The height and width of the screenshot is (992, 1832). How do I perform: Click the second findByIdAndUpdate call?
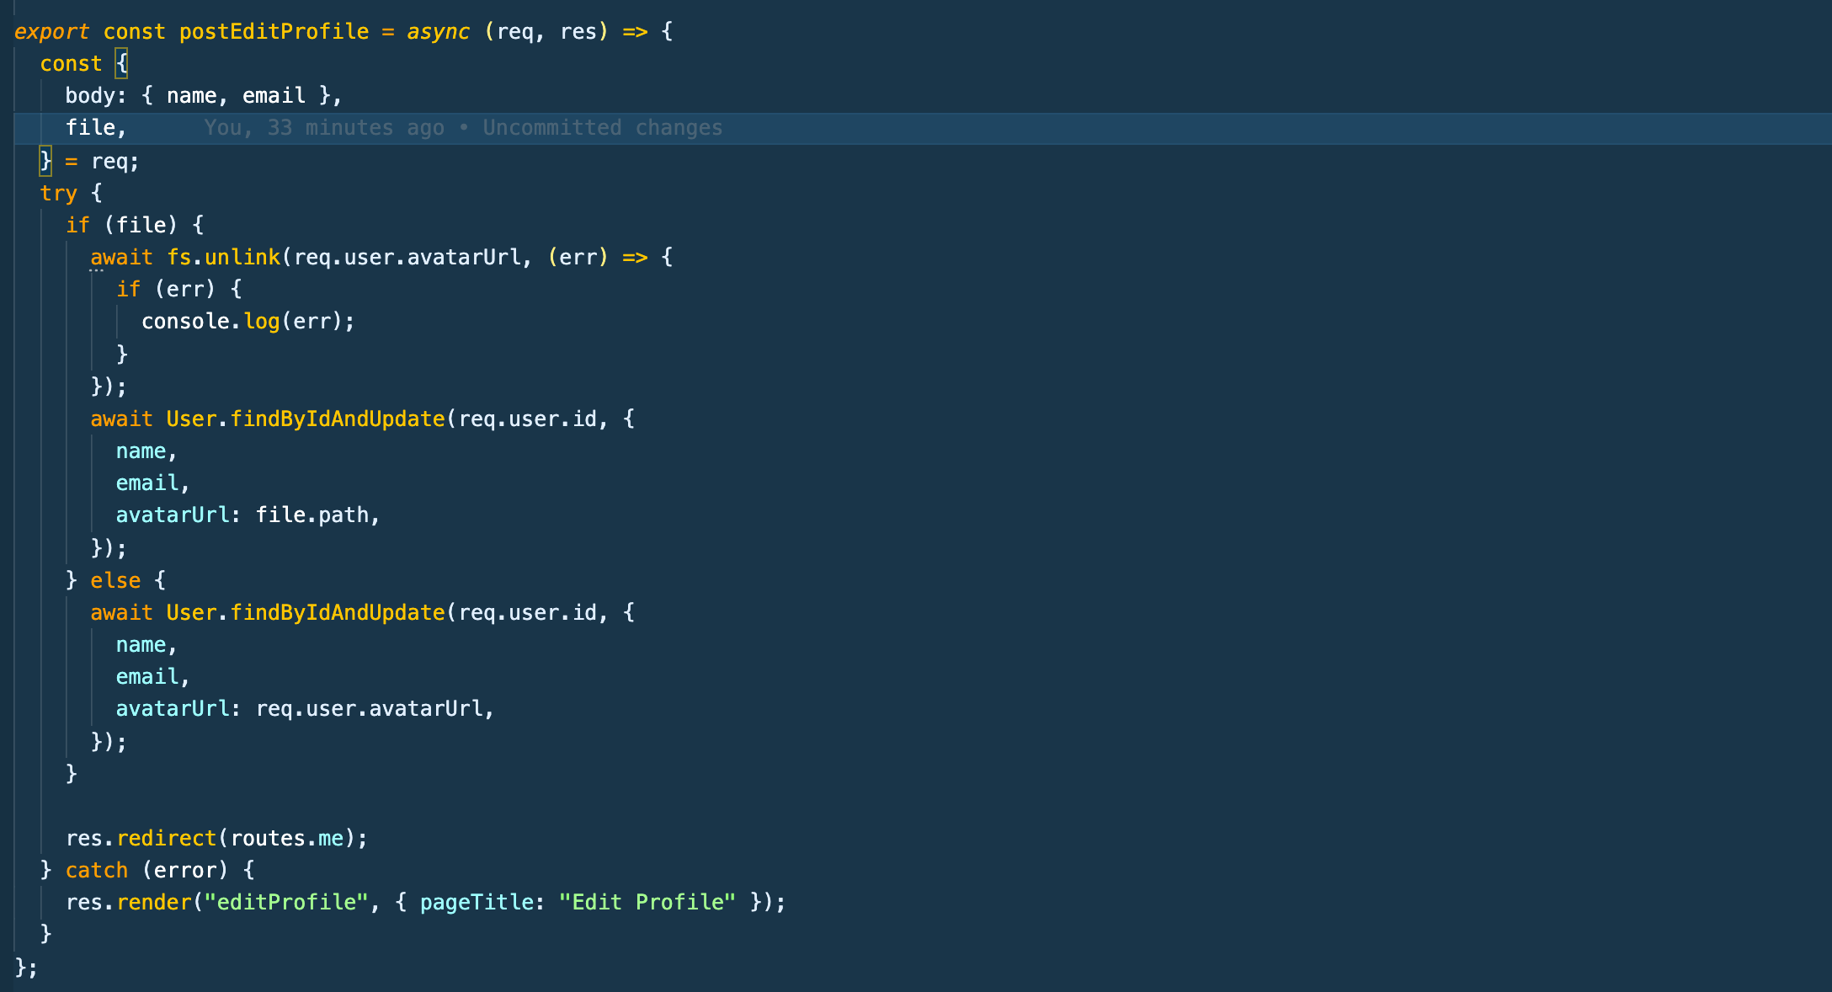[337, 613]
